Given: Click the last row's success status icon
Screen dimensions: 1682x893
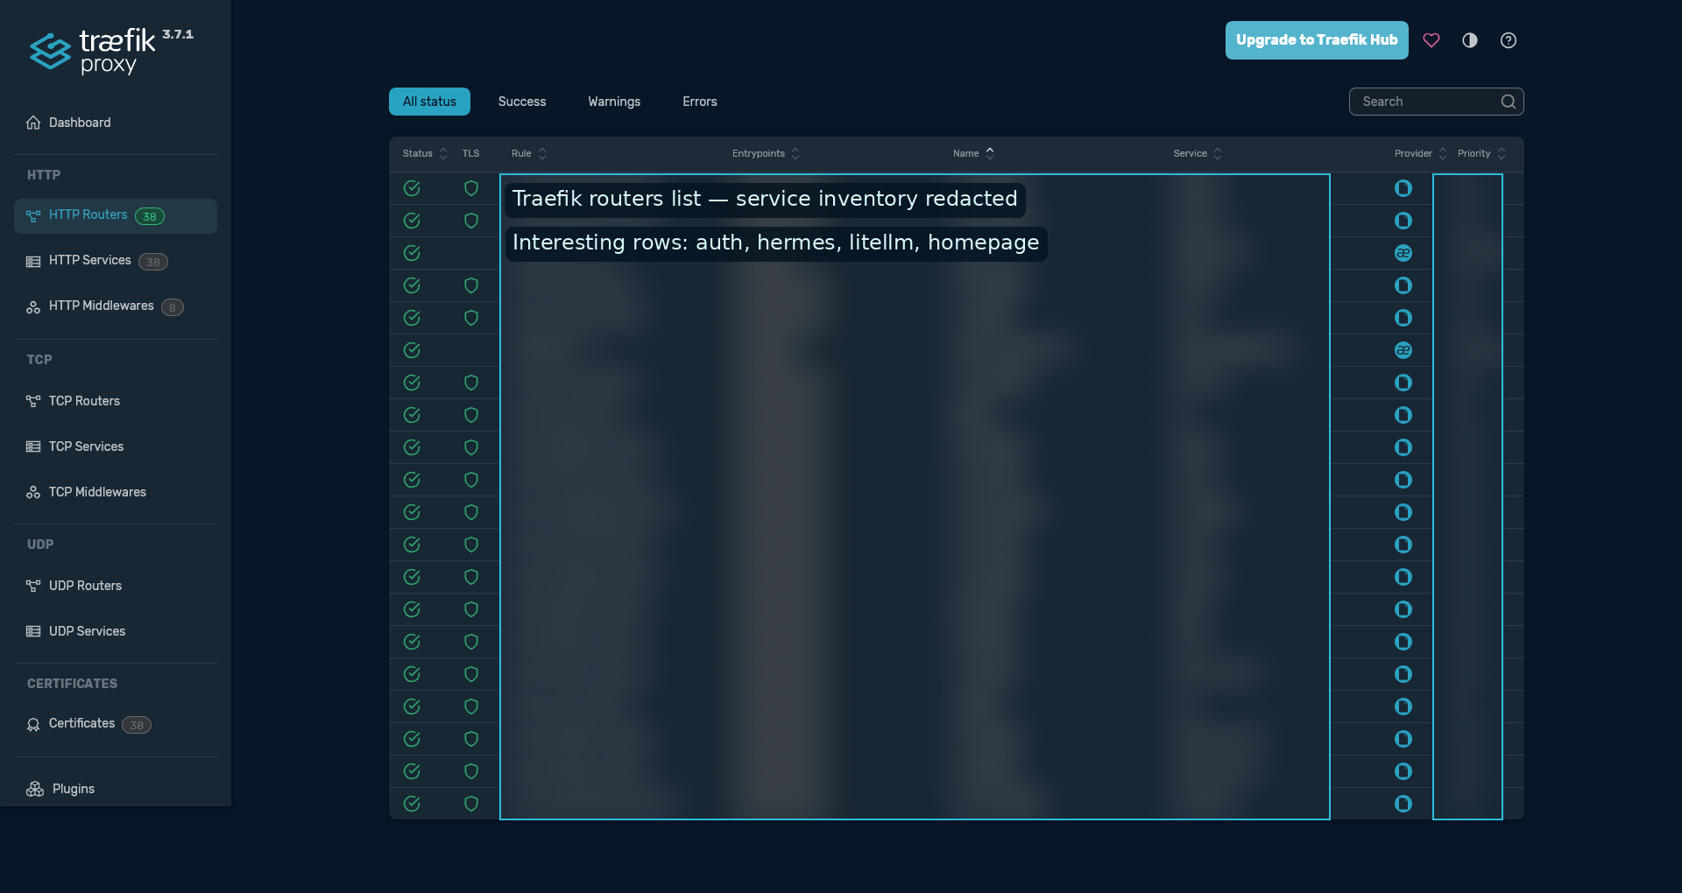Looking at the screenshot, I should coord(412,804).
